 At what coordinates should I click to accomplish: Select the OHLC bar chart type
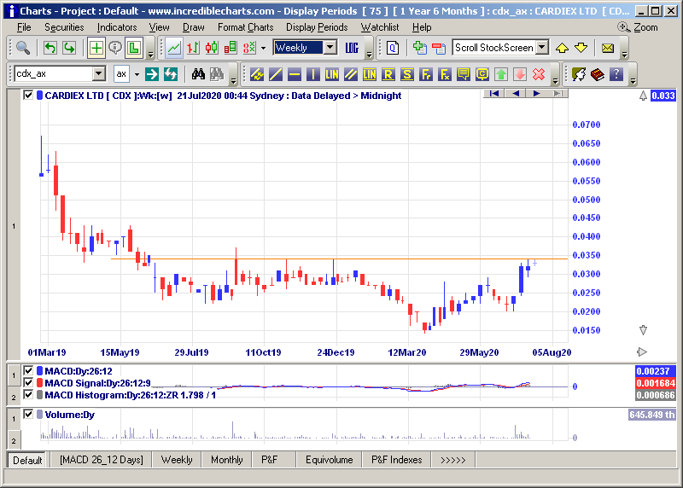click(x=193, y=48)
